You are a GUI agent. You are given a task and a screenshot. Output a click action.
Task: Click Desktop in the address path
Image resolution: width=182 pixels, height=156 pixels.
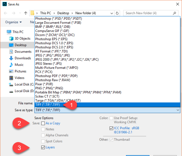point(63,13)
